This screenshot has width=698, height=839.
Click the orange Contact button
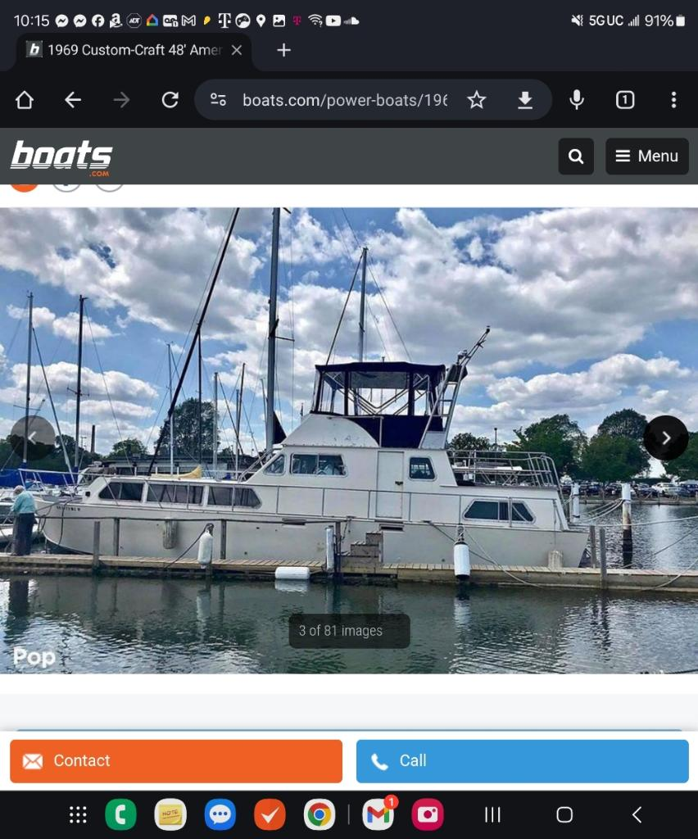176,761
